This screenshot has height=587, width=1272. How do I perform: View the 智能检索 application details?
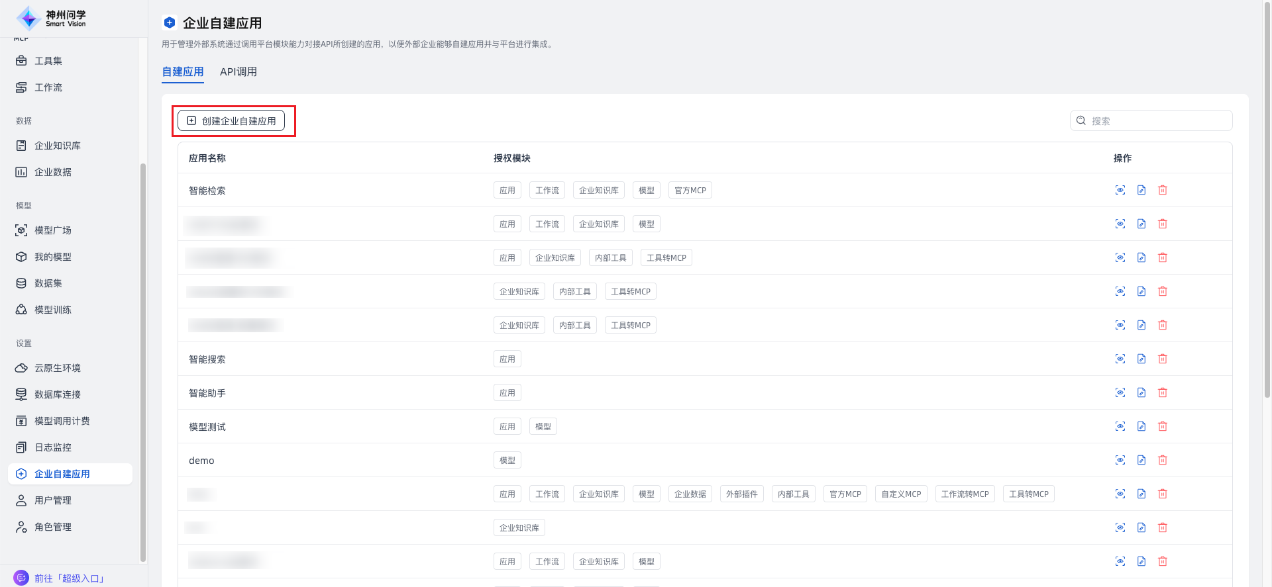(1120, 190)
